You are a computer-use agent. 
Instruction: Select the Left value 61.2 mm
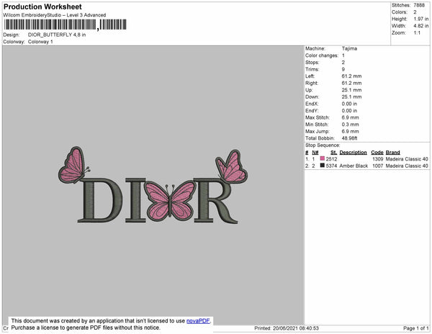tap(351, 76)
